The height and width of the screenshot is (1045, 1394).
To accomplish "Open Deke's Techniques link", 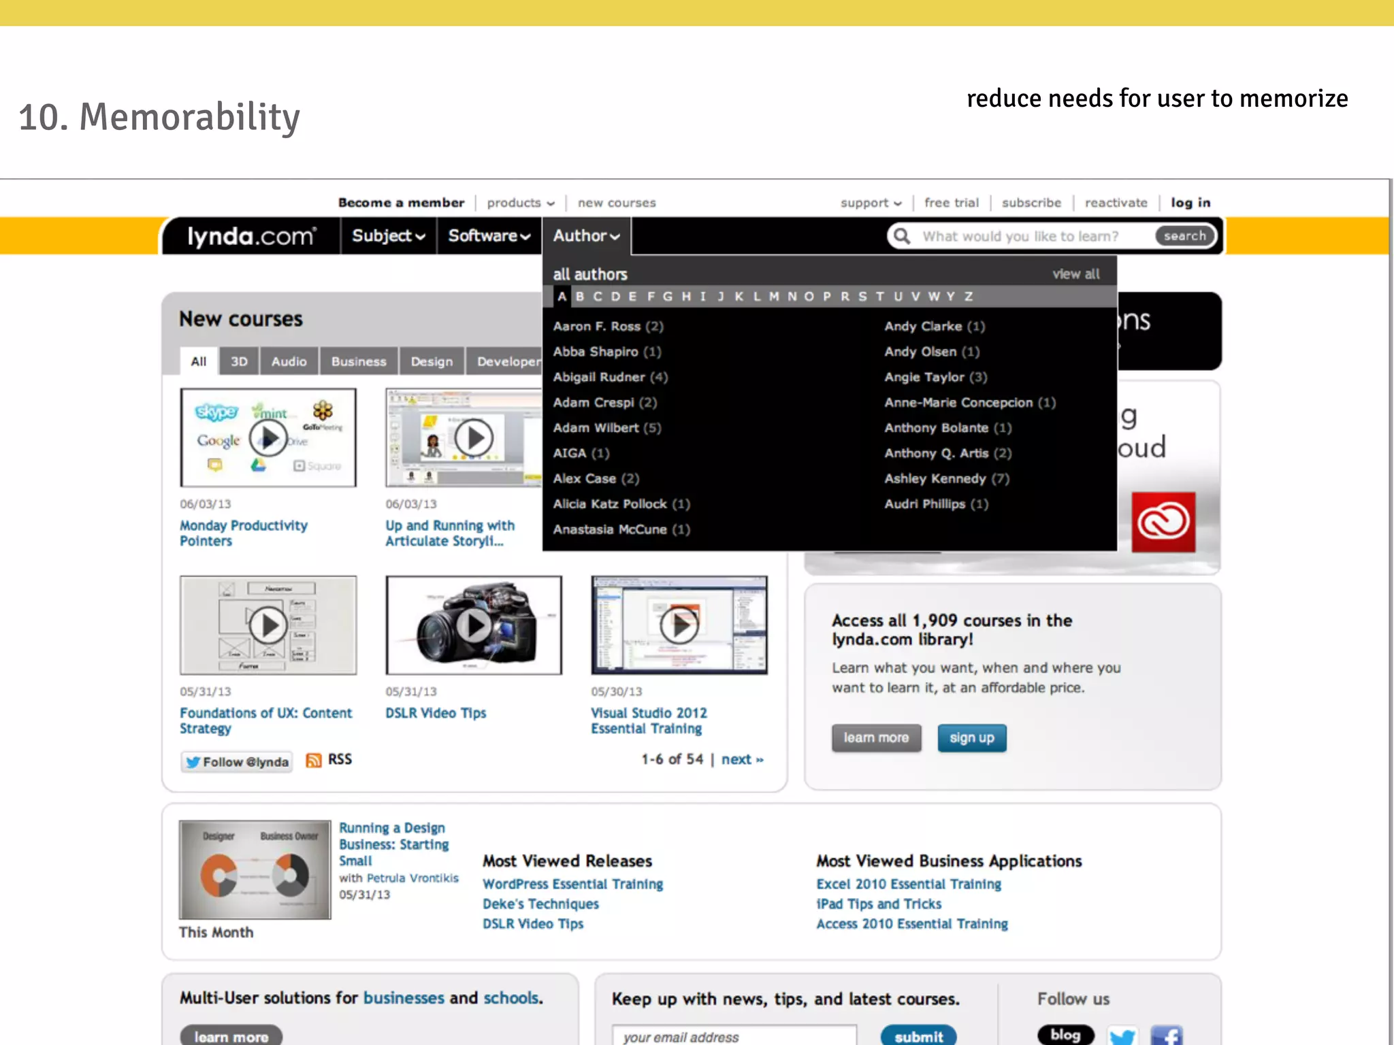I will (x=540, y=904).
